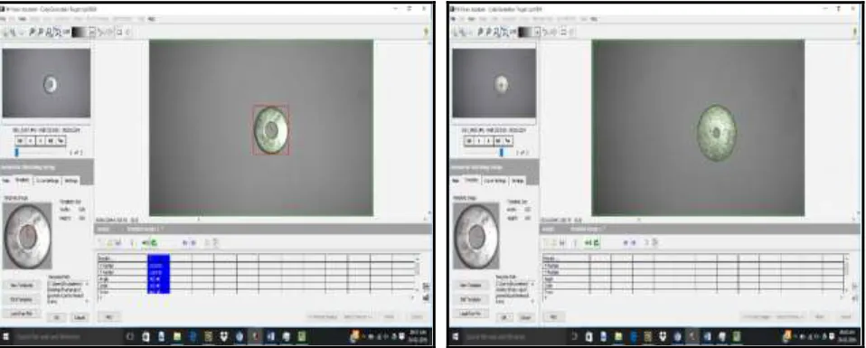Select the grayscale gradient palette in the left window toolbar
The height and width of the screenshot is (348, 866).
coord(80,32)
